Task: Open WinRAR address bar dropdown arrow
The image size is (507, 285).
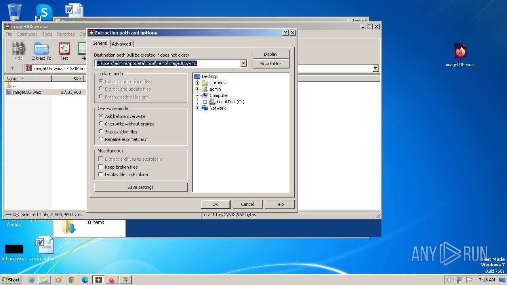Action: tap(375, 68)
